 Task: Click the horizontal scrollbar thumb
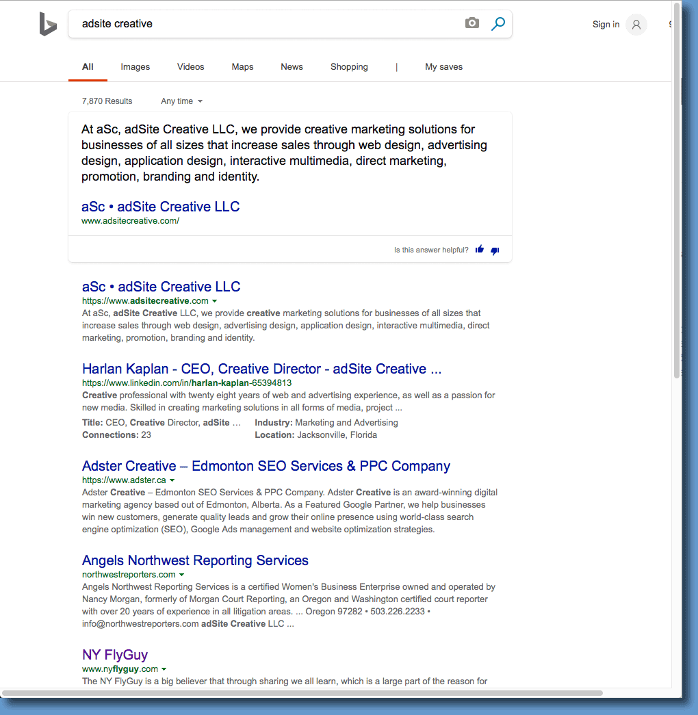coord(302,692)
